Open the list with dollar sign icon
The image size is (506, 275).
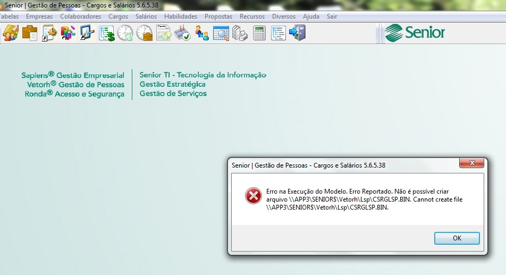coord(107,33)
